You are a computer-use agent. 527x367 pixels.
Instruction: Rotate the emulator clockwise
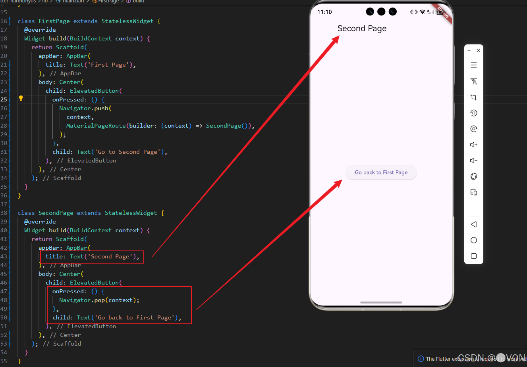[x=474, y=129]
